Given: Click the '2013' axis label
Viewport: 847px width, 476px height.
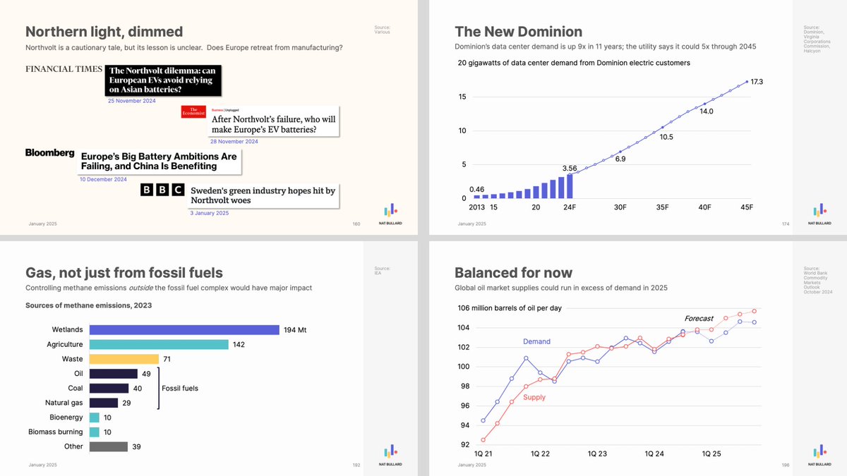Looking at the screenshot, I should [476, 207].
